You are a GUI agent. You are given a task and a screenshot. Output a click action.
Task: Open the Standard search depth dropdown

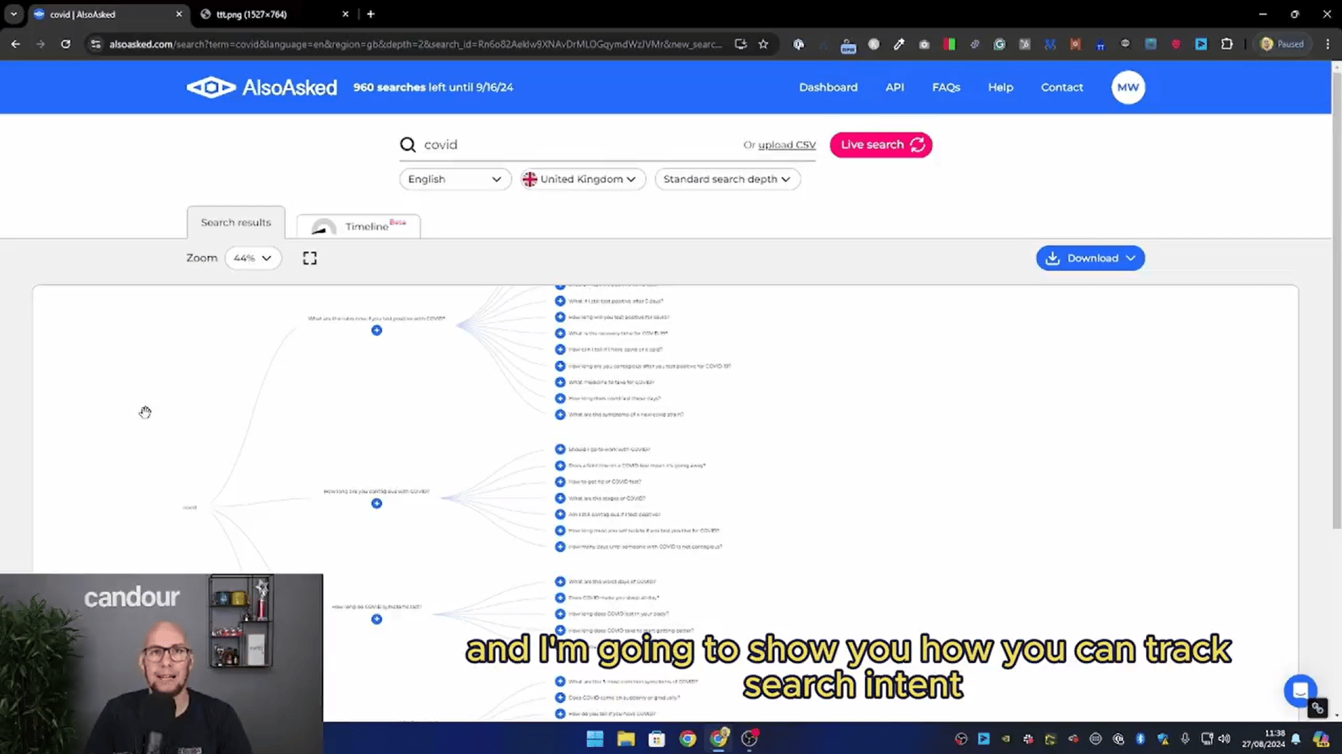coord(727,179)
